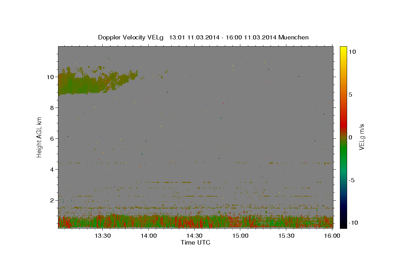Click the '14:30' time axis label

[194, 236]
